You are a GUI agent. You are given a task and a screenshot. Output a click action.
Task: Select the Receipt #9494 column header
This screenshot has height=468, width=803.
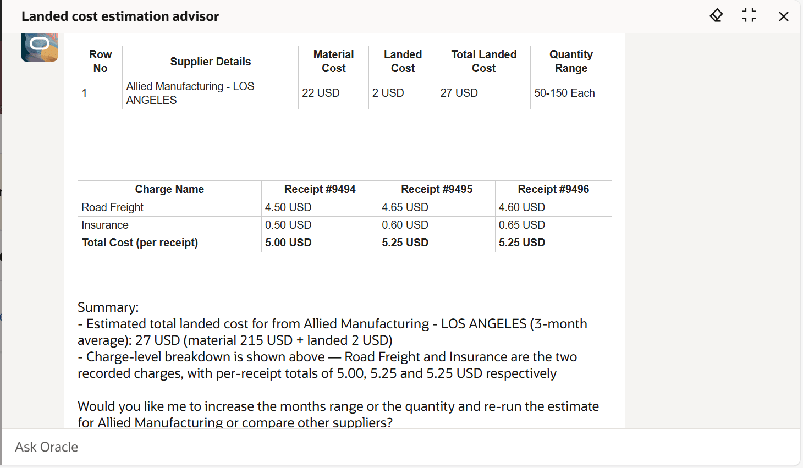click(320, 189)
